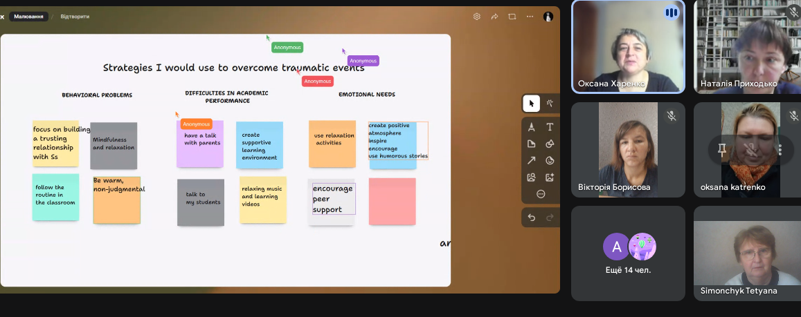
Task: Open three-dot options on oksana katrenko tile
Action: 780,150
